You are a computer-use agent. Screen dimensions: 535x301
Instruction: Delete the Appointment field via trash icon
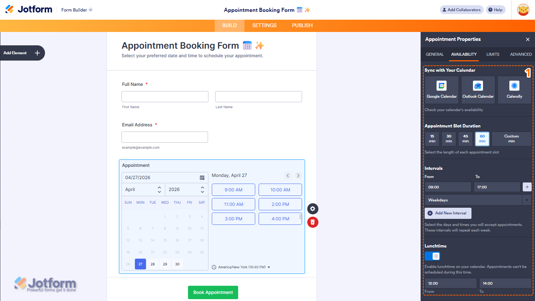tap(312, 222)
